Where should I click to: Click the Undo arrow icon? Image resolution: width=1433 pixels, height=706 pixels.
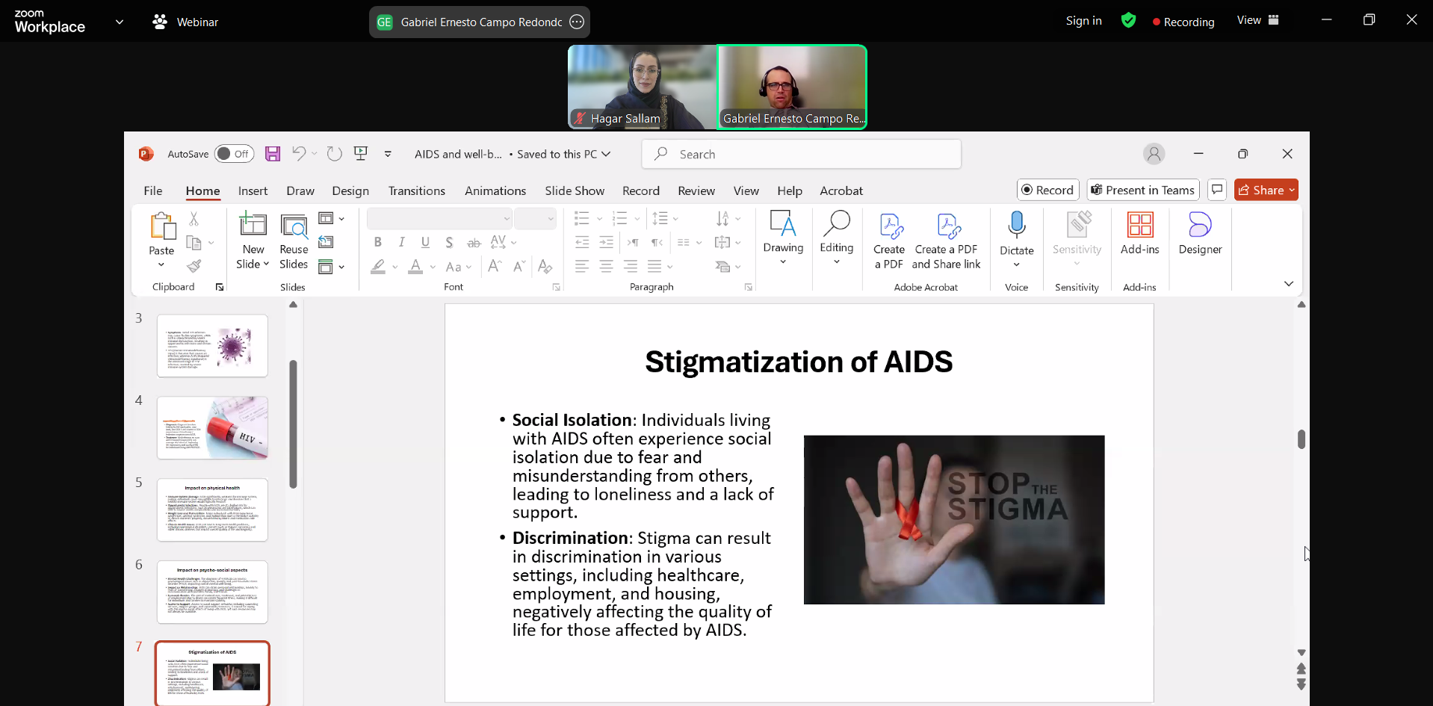coord(299,154)
